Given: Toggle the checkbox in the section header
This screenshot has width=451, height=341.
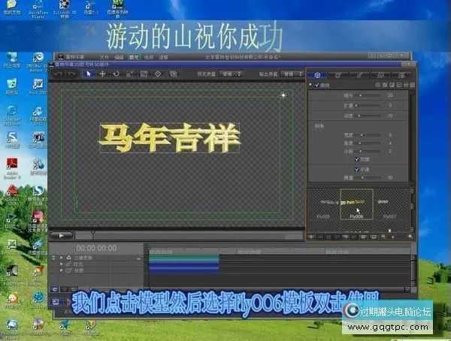Looking at the screenshot, I should (x=316, y=85).
